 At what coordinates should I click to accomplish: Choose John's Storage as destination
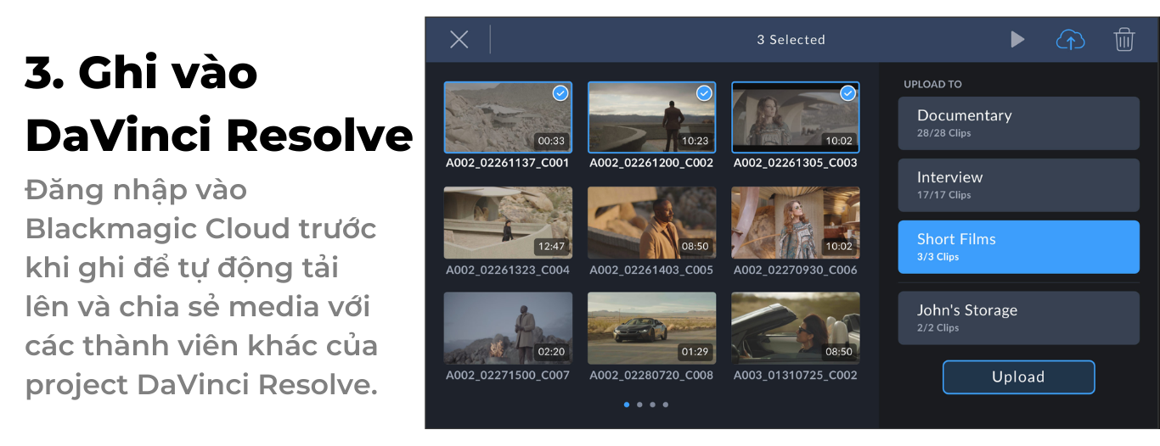pyautogui.click(x=1018, y=318)
